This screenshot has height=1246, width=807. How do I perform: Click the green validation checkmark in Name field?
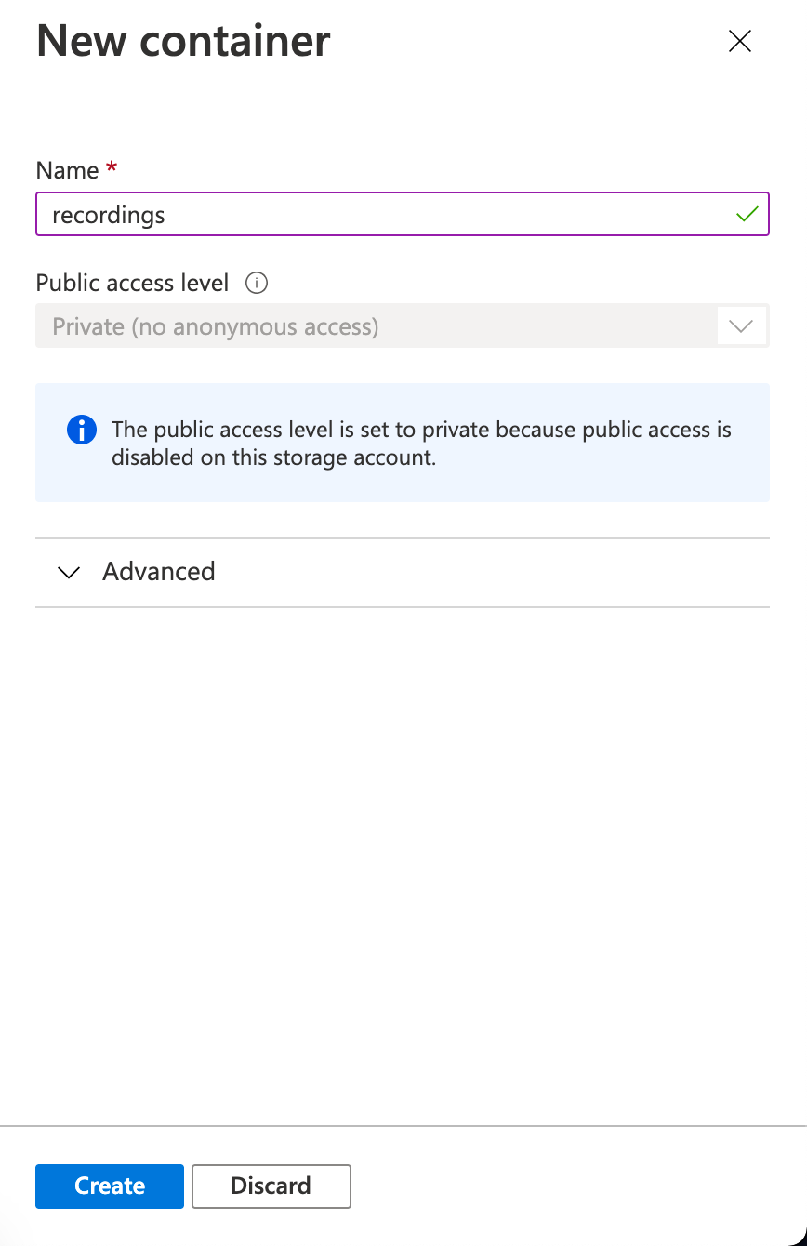(747, 215)
